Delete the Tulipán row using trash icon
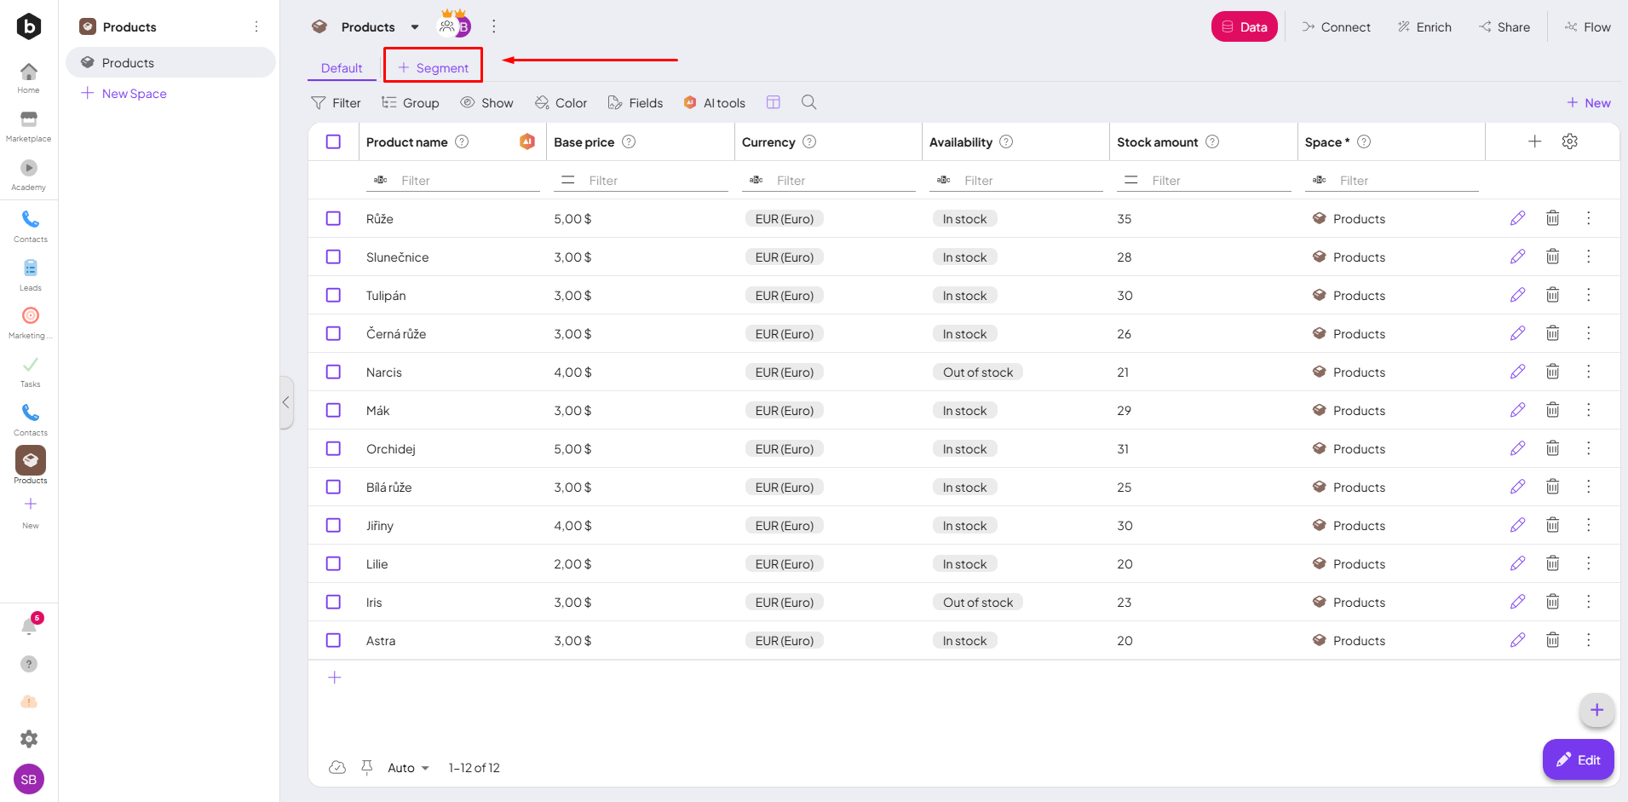This screenshot has width=1628, height=802. pyautogui.click(x=1552, y=295)
